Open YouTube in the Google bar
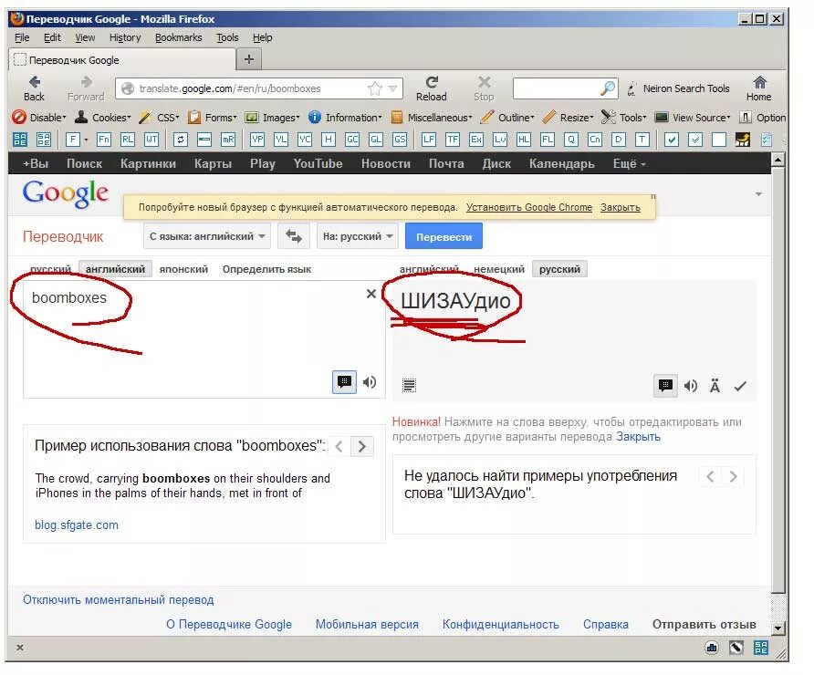 [x=318, y=164]
